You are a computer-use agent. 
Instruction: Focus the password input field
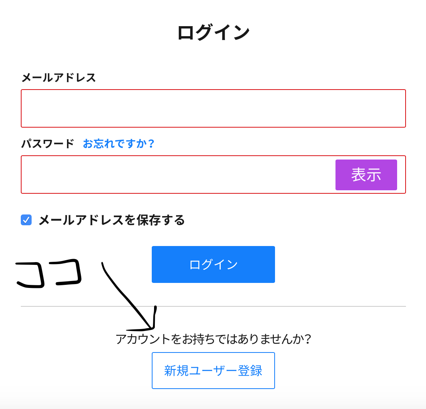click(177, 175)
